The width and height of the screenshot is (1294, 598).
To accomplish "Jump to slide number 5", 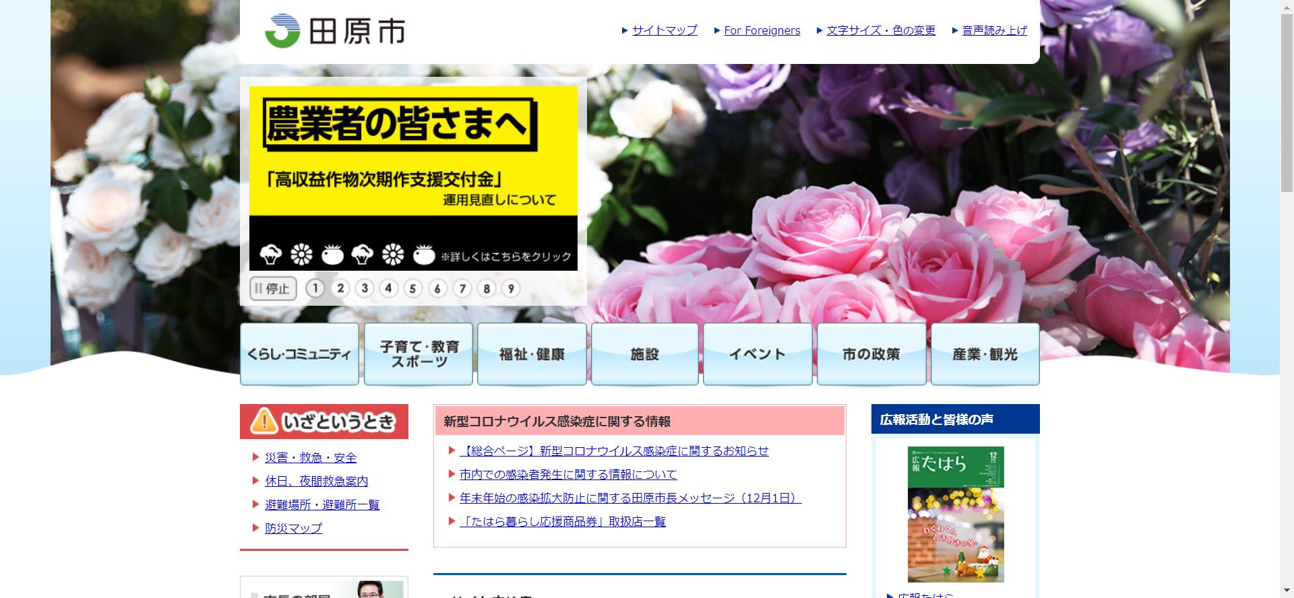I will tap(412, 289).
